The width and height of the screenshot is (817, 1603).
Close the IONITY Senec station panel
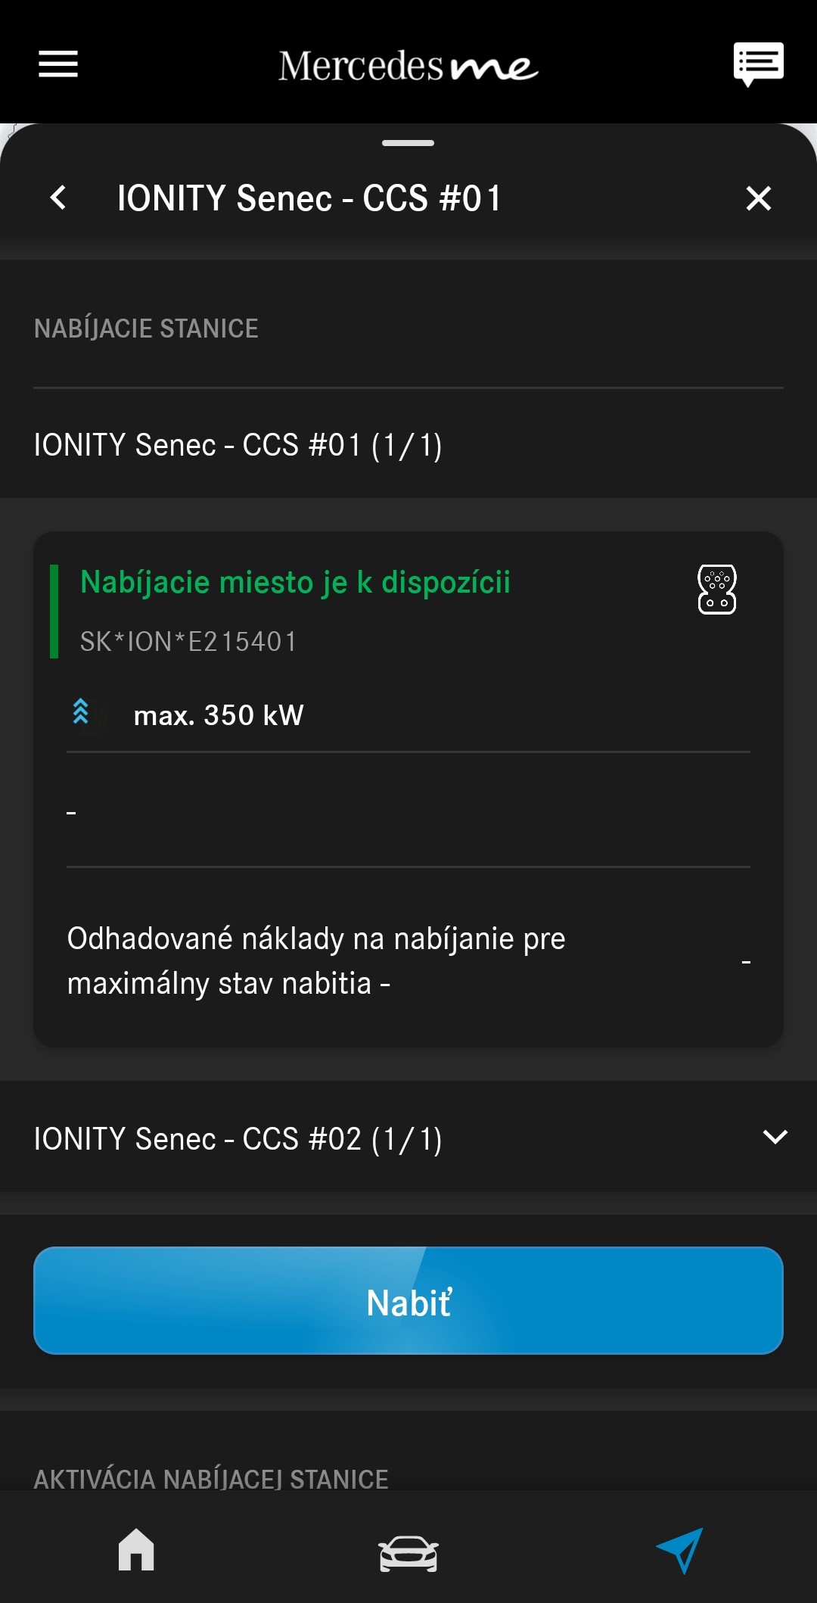pos(758,198)
